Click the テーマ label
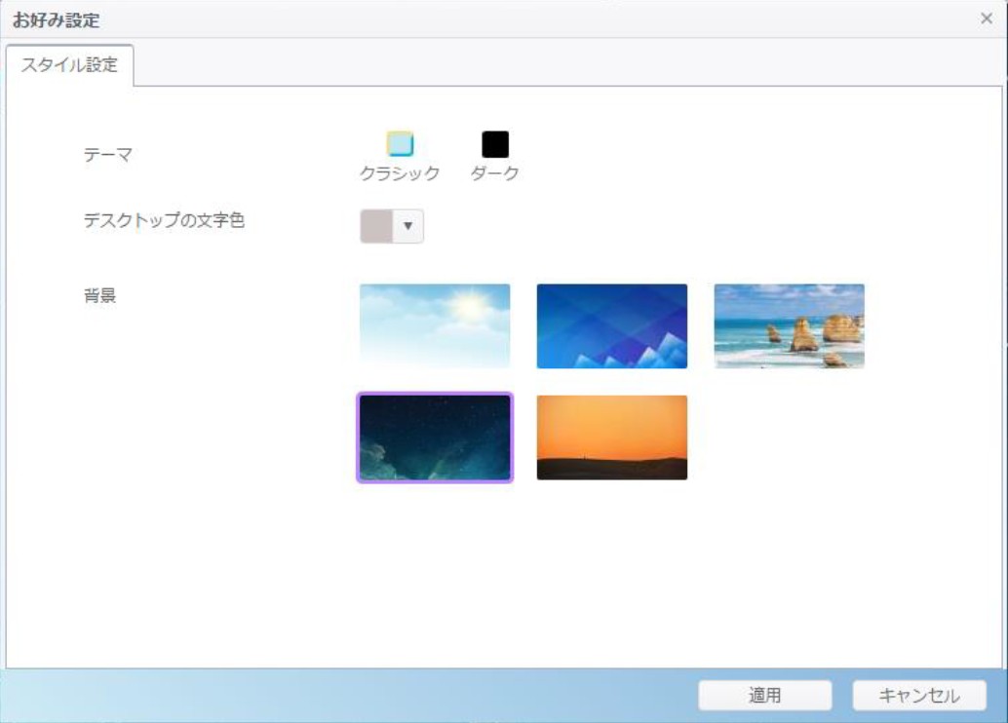 click(x=108, y=155)
